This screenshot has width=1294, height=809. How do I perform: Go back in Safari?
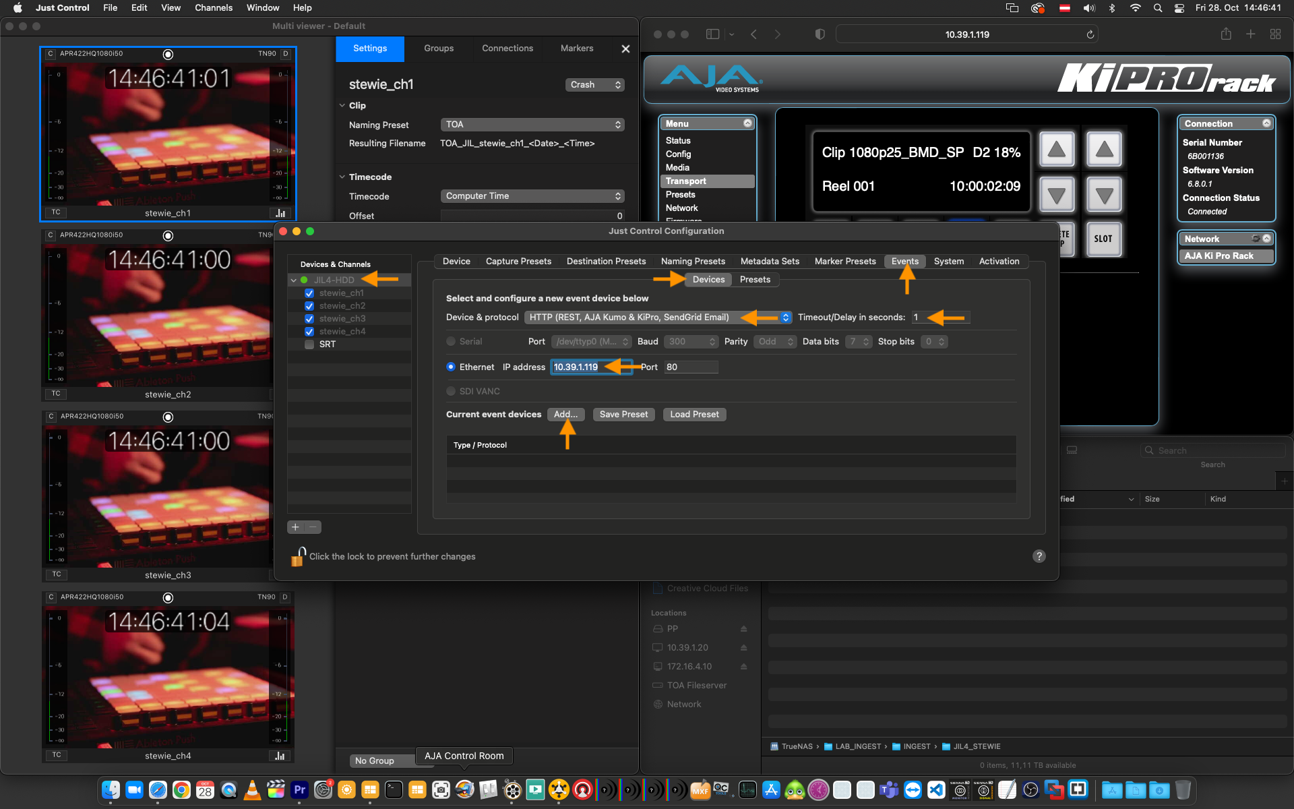click(x=753, y=34)
